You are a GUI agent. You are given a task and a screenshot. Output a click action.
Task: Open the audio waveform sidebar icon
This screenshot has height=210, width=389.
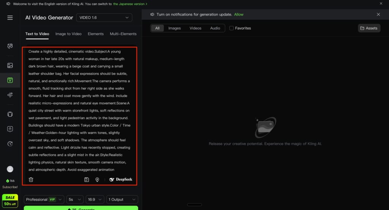(10, 95)
